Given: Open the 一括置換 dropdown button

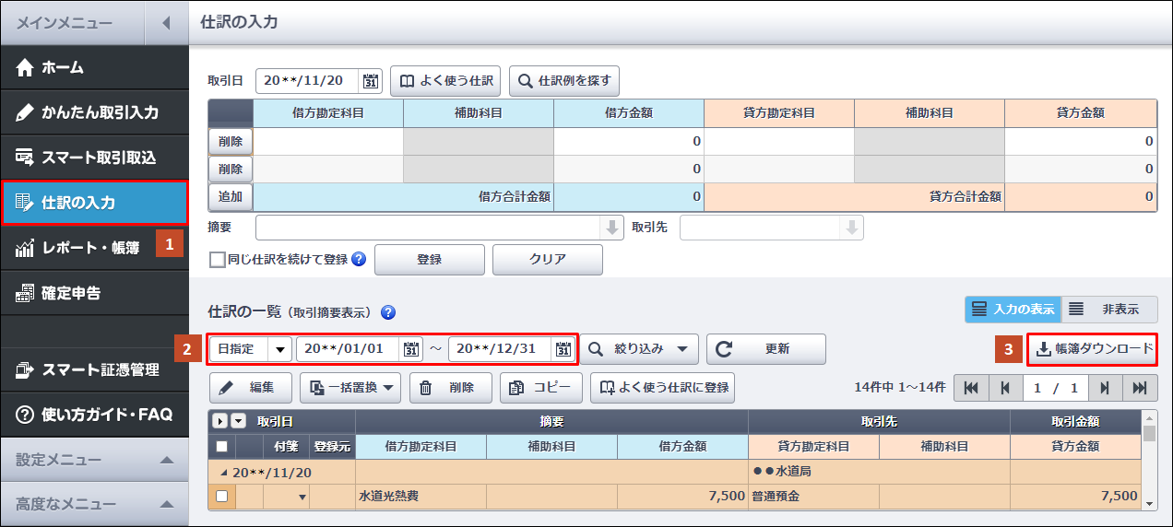Looking at the screenshot, I should (x=350, y=388).
